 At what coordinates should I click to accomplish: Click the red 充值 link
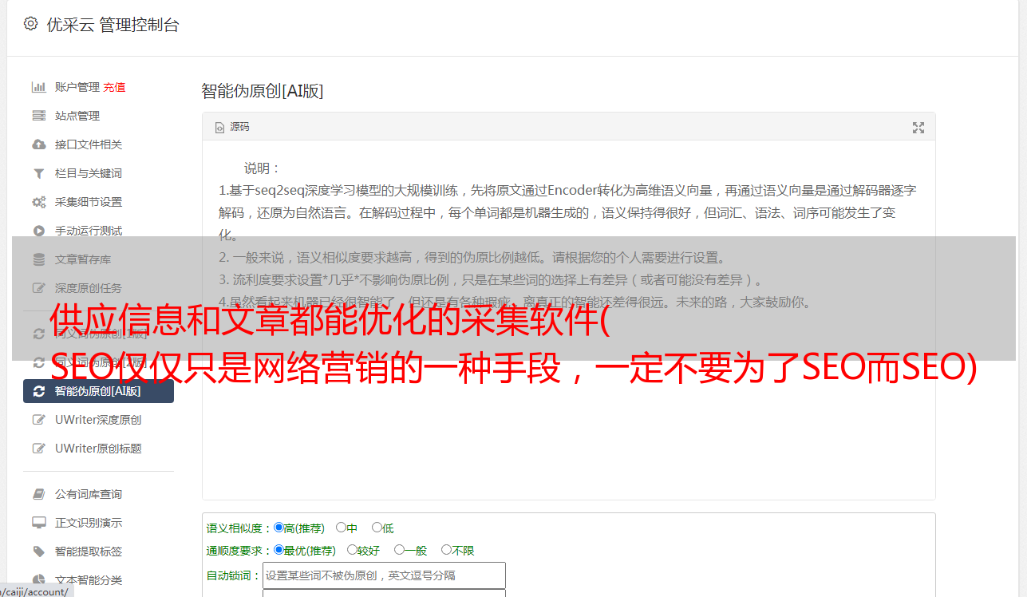(x=114, y=87)
